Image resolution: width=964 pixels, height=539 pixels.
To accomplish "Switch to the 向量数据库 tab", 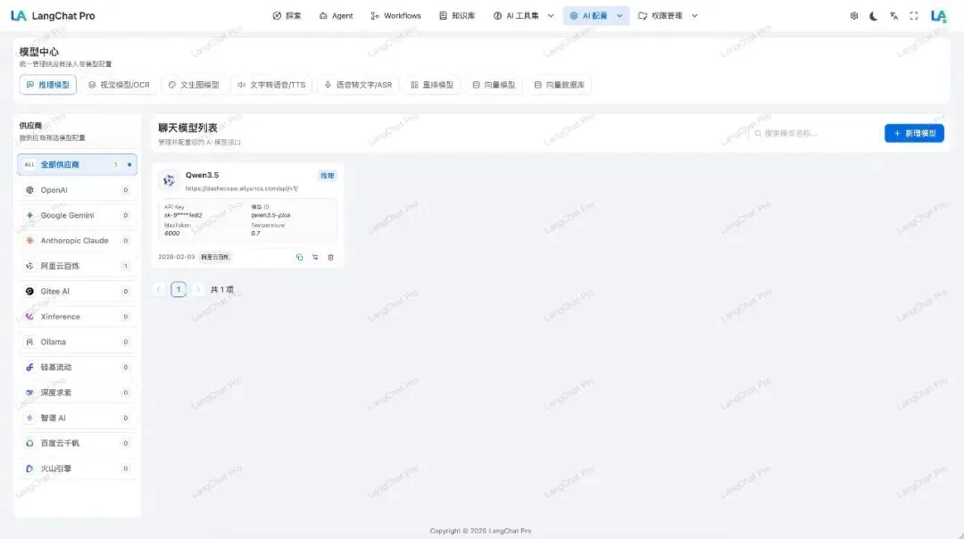I will (560, 85).
